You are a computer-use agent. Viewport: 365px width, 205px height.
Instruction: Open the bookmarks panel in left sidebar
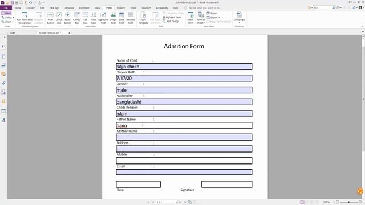(x=3, y=47)
